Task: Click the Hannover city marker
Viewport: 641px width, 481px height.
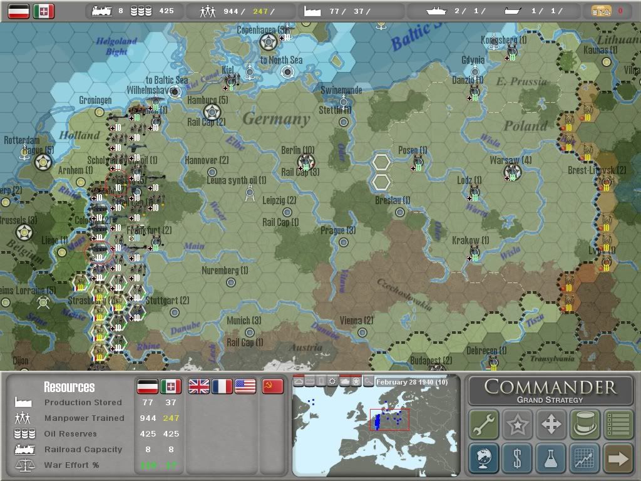Action: (212, 172)
